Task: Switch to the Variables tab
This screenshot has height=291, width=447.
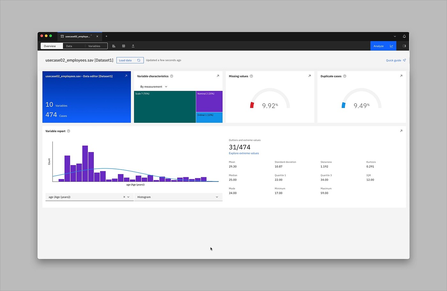Action: 94,46
